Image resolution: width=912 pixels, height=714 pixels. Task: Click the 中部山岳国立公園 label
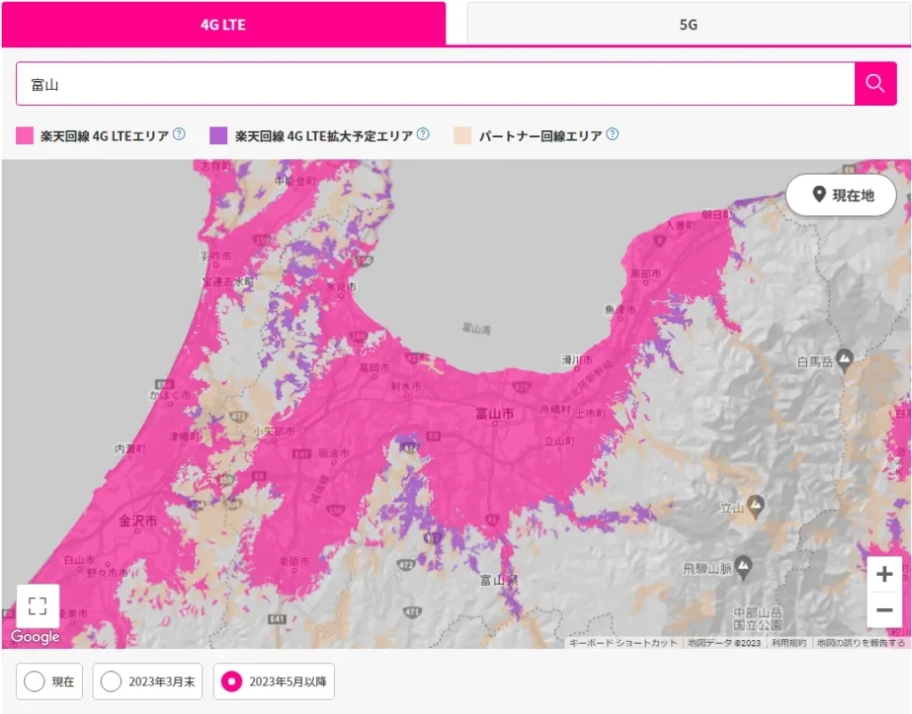pos(757,619)
